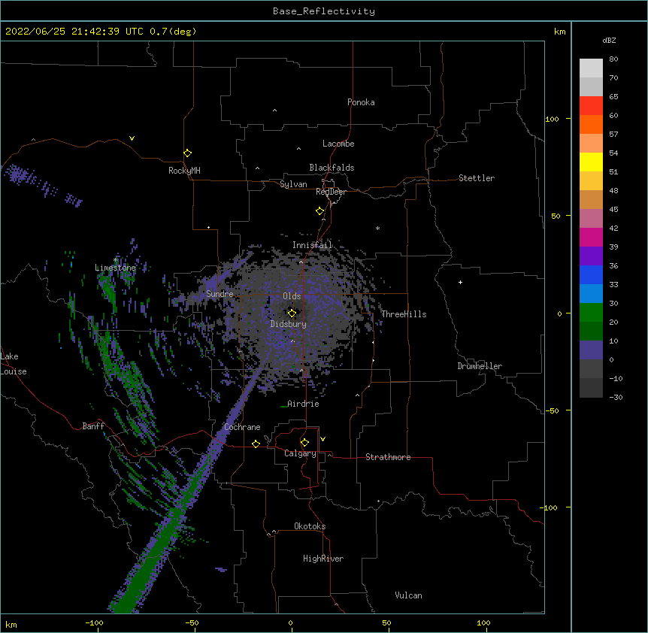Click the Airdrie city label
The width and height of the screenshot is (648, 633).
[x=304, y=404]
